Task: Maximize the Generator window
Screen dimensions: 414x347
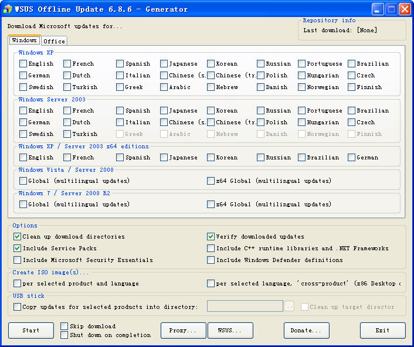Action: click(x=391, y=9)
